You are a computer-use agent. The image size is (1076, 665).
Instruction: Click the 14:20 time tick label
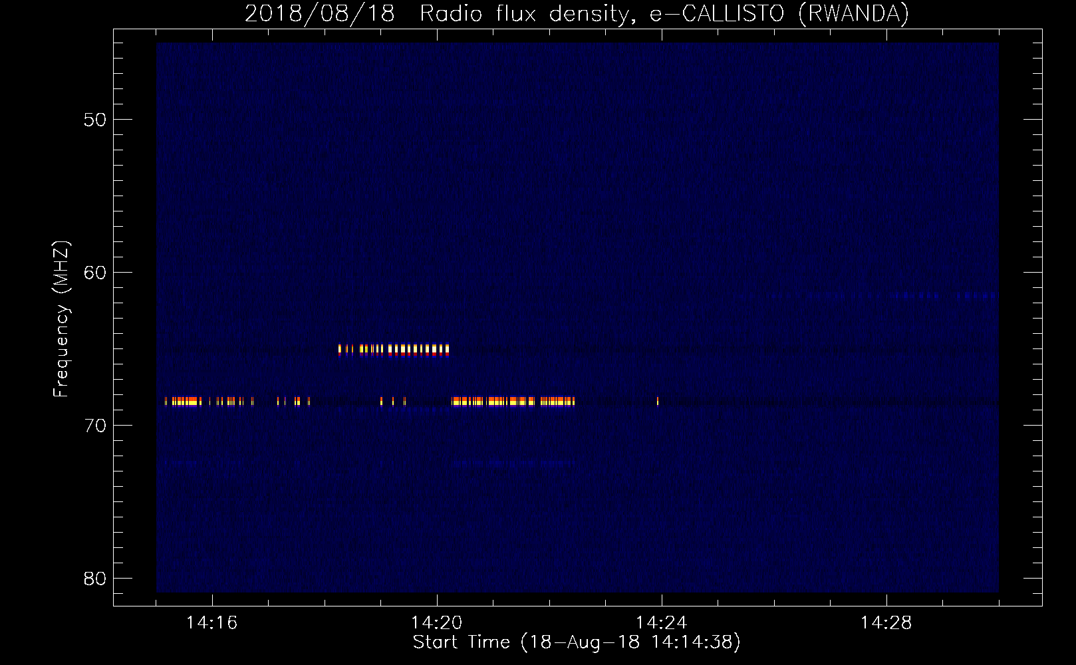[436, 623]
